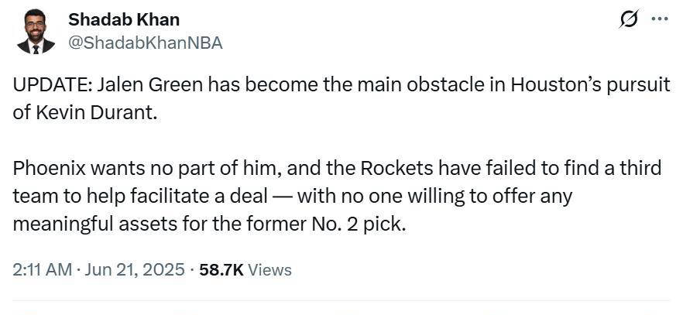This screenshot has height=315, width=683.
Task: Open the Grok explain-post icon
Action: [629, 19]
